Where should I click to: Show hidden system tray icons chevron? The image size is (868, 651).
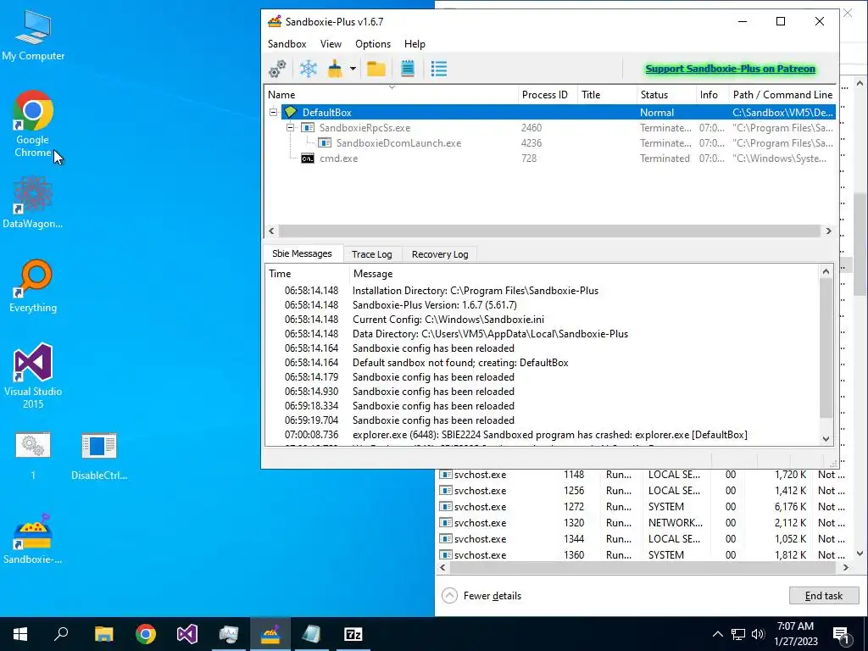[x=717, y=634]
